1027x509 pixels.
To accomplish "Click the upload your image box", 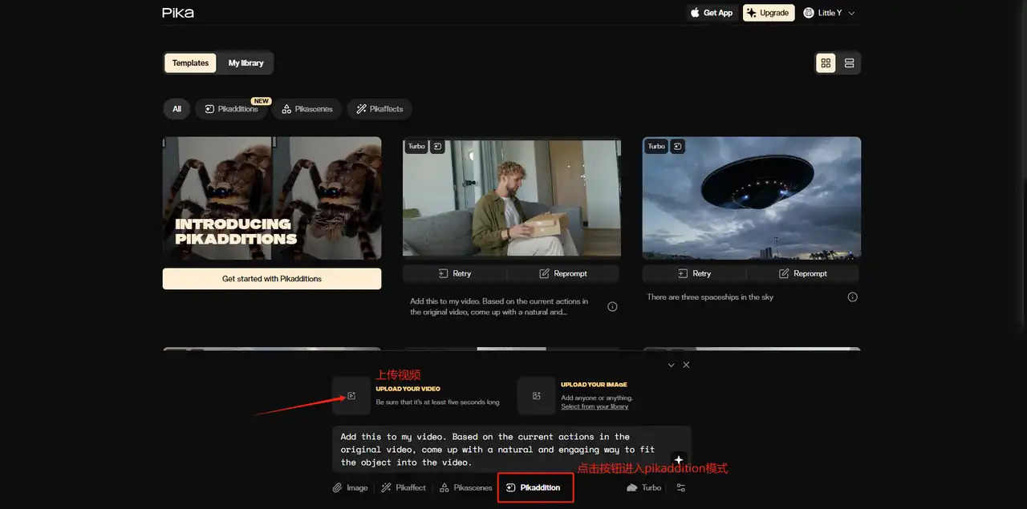I will [536, 396].
